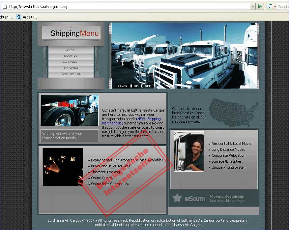289x230 pixels.
Task: Open the CONTACT US menu item
Action: (71, 74)
